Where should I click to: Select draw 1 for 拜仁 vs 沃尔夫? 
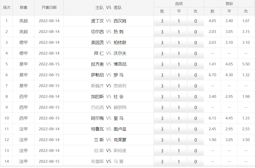click(x=179, y=53)
